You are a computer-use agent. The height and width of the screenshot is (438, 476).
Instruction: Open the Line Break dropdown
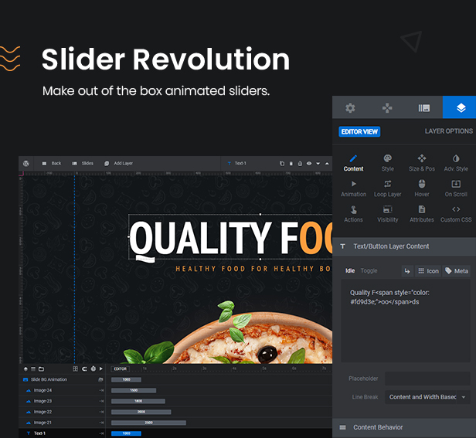tap(427, 397)
